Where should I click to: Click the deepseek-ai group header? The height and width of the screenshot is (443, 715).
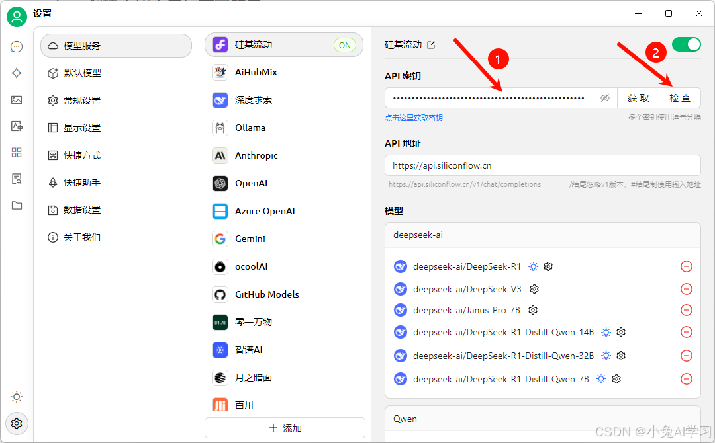543,235
